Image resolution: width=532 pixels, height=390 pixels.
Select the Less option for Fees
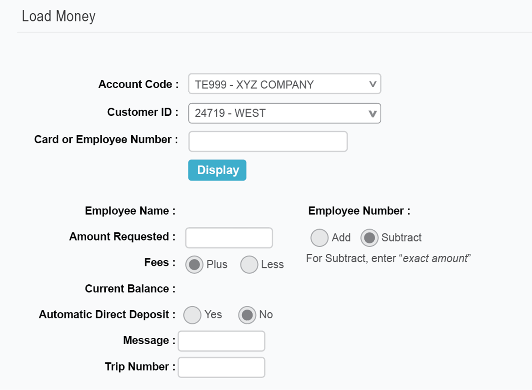[x=249, y=264]
